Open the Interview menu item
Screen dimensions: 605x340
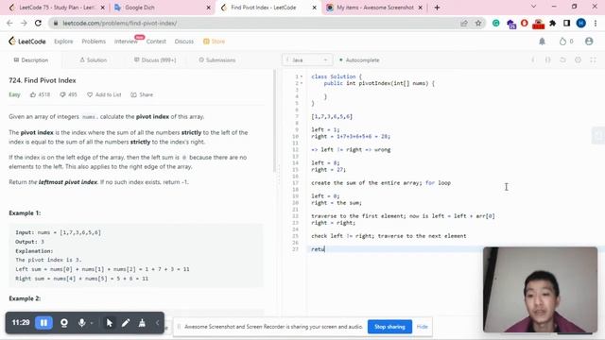coord(126,42)
